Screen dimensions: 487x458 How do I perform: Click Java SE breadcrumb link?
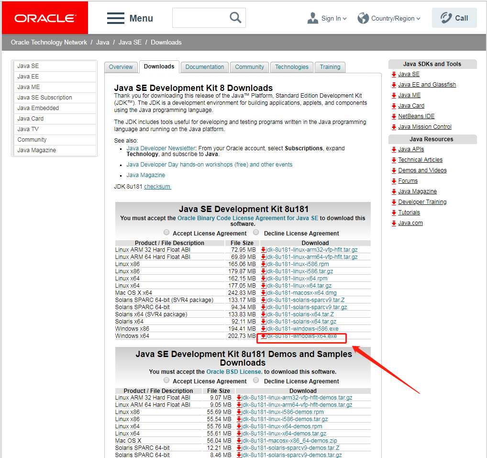coord(130,42)
